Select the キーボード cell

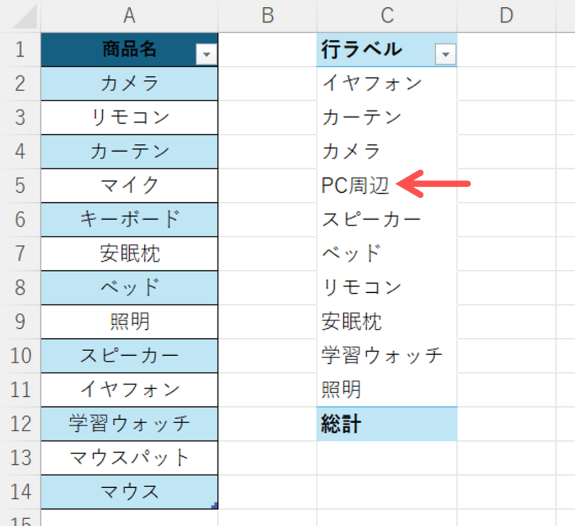pos(129,220)
